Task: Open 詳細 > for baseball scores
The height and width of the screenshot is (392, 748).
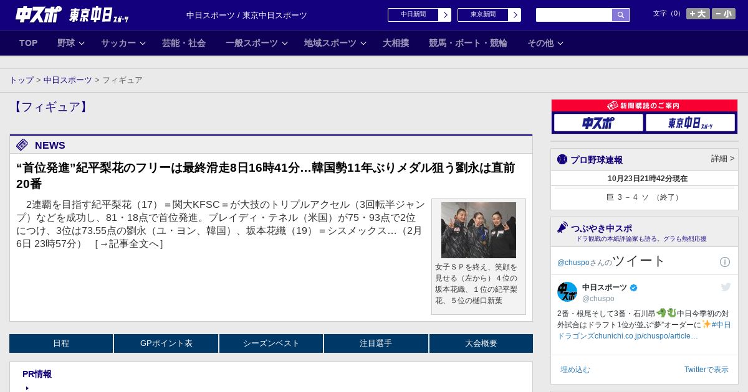Action: tap(722, 159)
